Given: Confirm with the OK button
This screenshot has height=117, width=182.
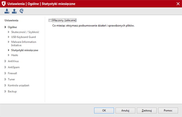Looking at the screenshot, I should coord(104,111).
